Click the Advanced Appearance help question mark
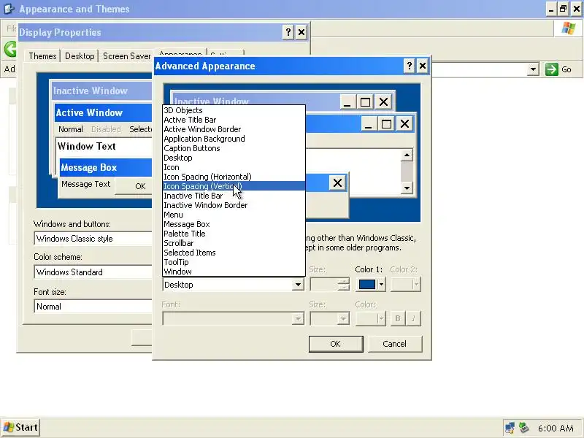This screenshot has height=438, width=584. (410, 66)
